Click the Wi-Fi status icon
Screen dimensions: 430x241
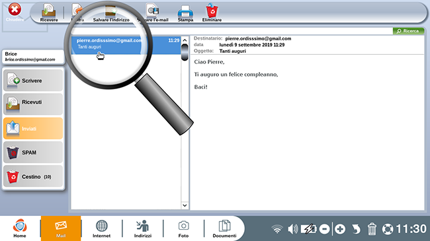[x=277, y=229]
